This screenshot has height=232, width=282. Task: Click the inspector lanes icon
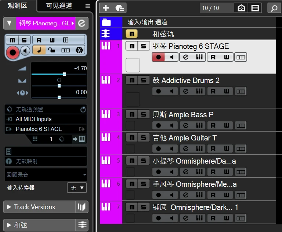(x=66, y=50)
